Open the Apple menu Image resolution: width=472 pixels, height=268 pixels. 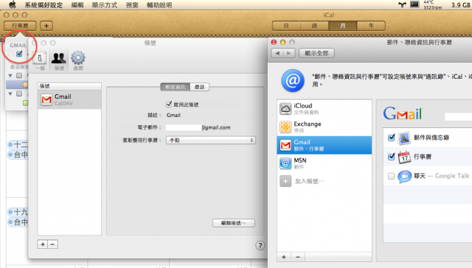(13, 4)
